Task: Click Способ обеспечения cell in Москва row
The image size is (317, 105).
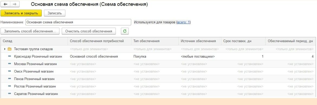Action: tap(100, 64)
